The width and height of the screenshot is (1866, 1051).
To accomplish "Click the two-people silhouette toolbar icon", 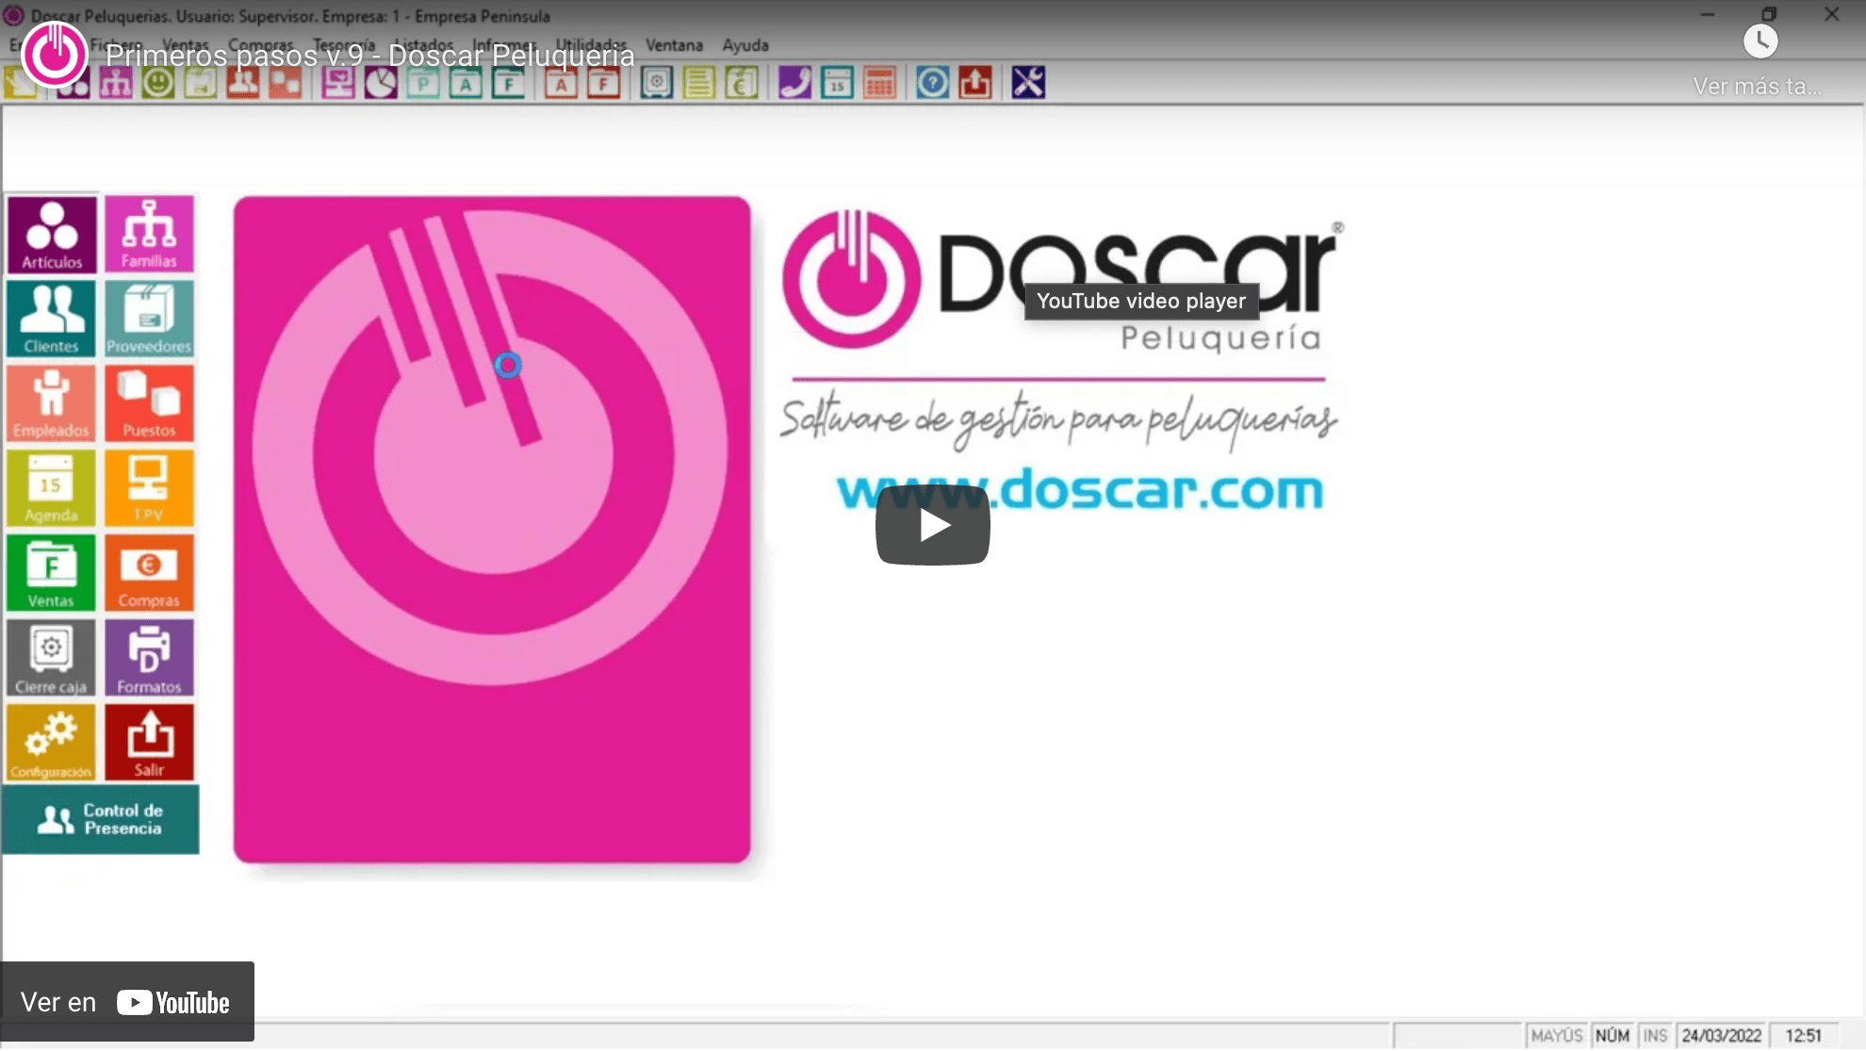I will coord(242,83).
